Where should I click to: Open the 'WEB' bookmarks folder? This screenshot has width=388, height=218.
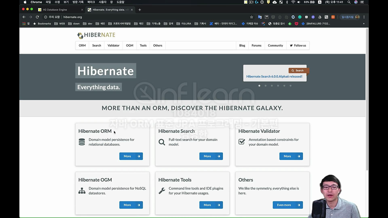[59, 24]
